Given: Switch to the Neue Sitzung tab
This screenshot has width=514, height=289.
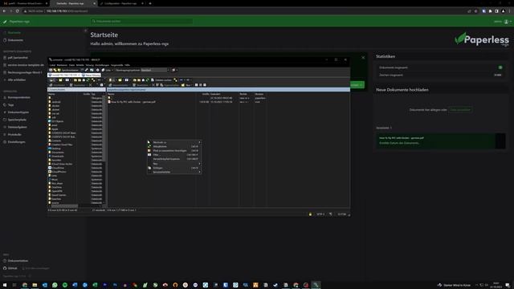Looking at the screenshot, I should 91,75.
